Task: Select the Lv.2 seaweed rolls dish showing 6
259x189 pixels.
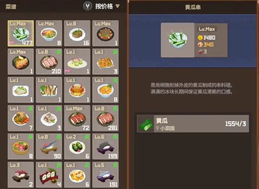Action: [77, 146]
